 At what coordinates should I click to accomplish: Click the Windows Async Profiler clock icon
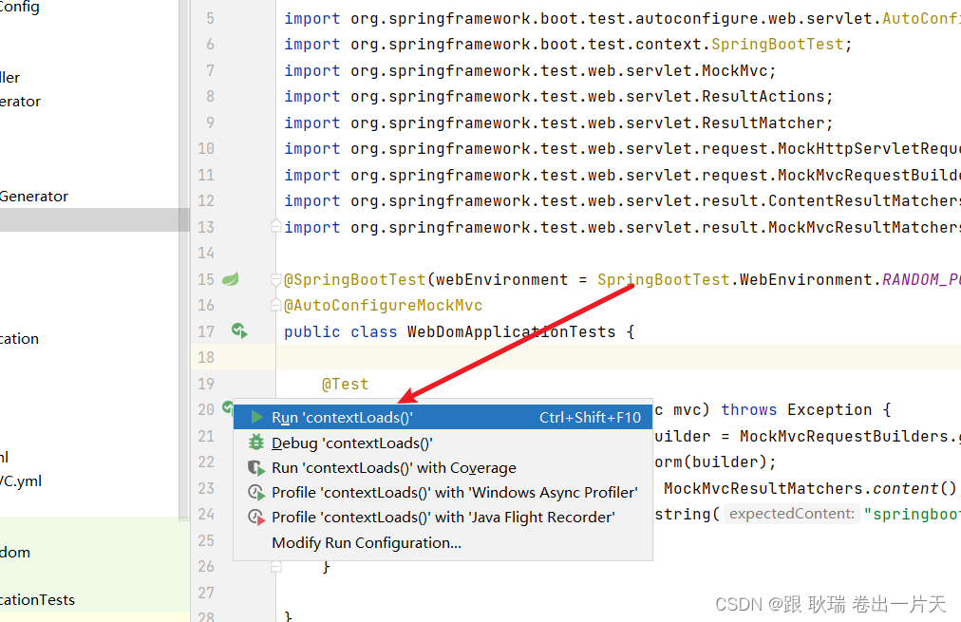[x=256, y=493]
